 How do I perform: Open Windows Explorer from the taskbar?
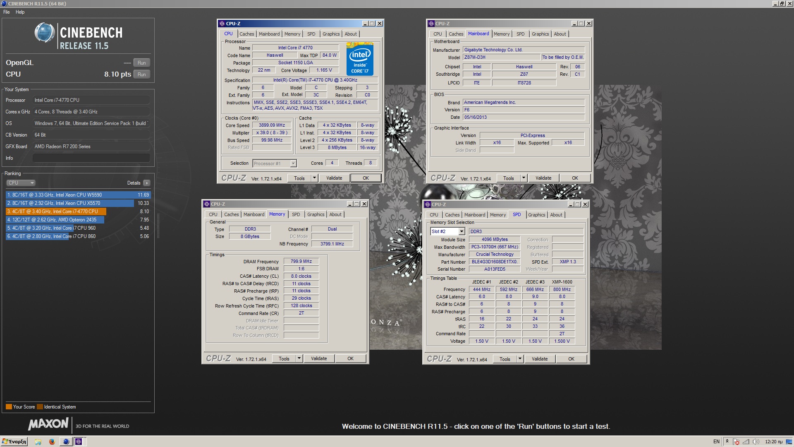[38, 442]
